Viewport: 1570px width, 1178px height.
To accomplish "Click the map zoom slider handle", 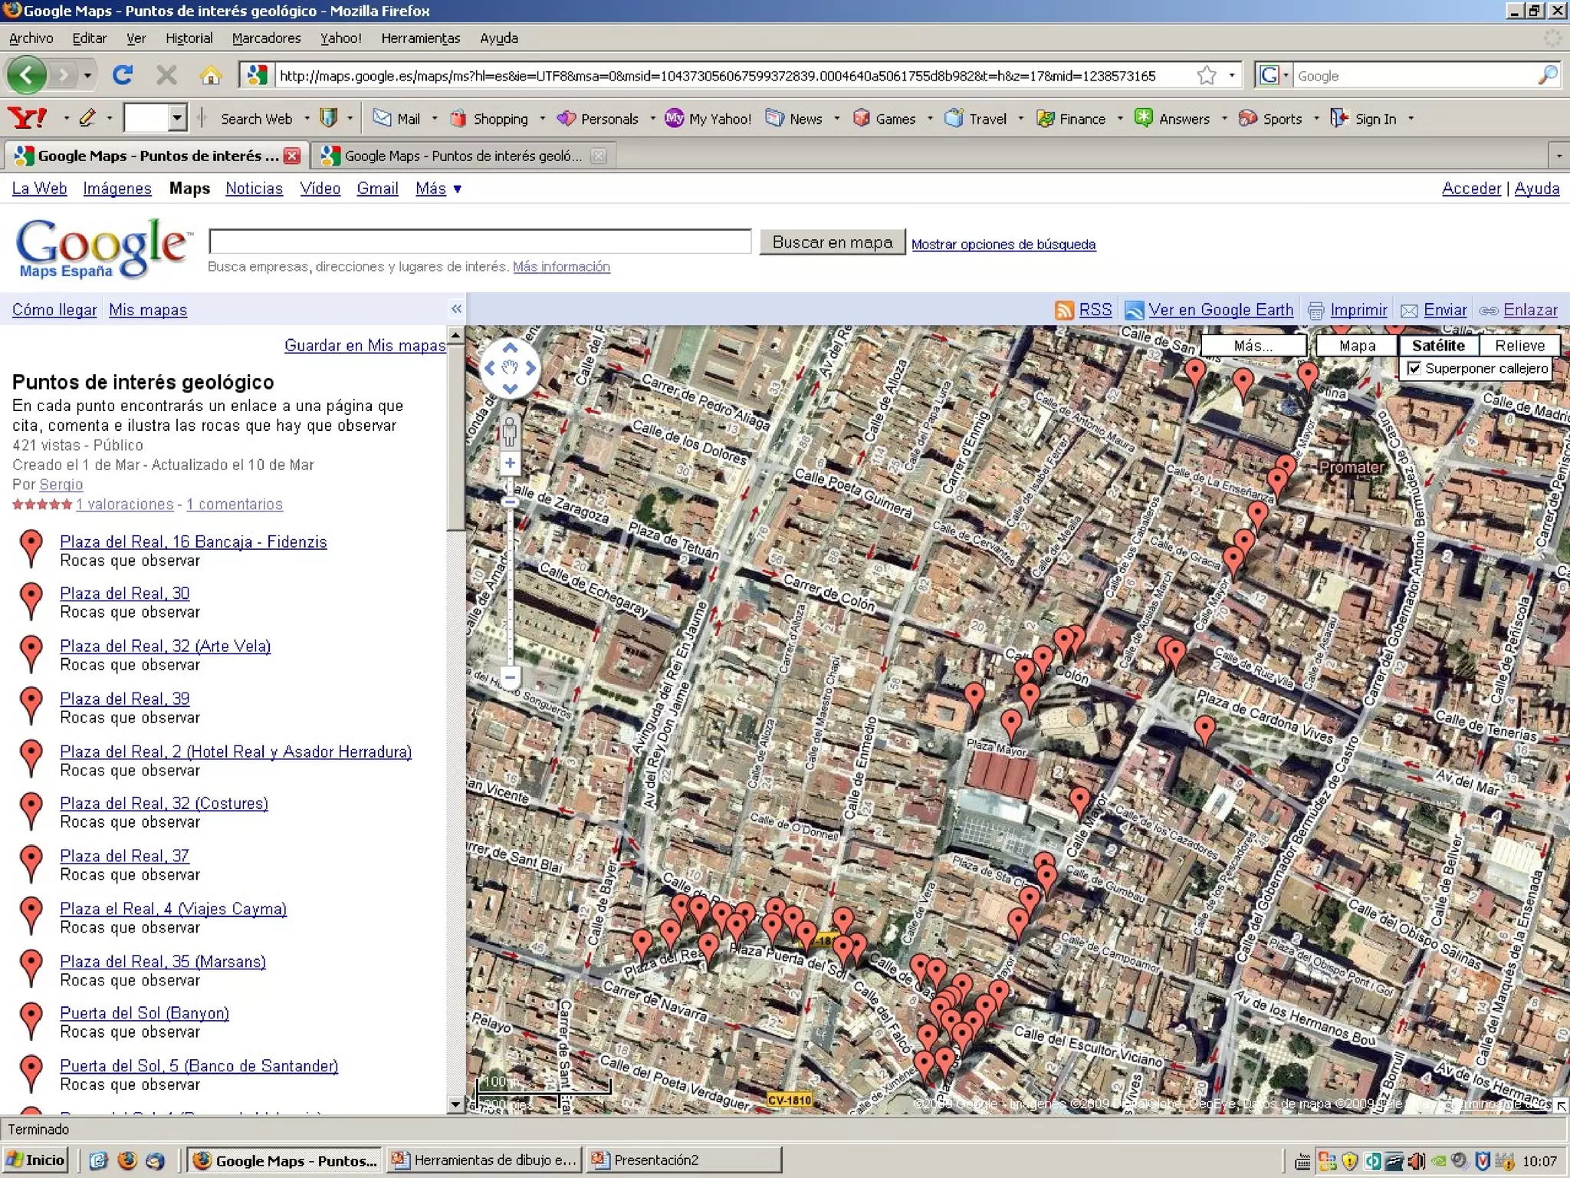I will (x=510, y=502).
